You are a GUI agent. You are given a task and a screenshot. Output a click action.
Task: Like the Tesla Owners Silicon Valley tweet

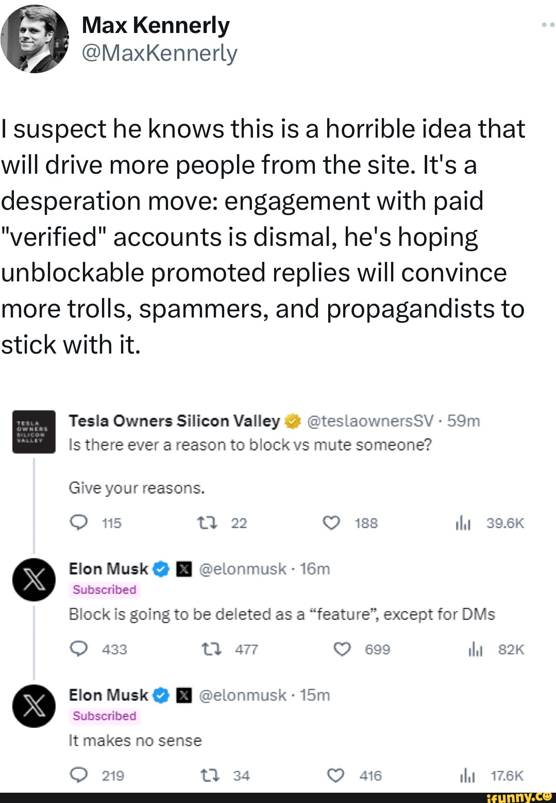point(331,523)
